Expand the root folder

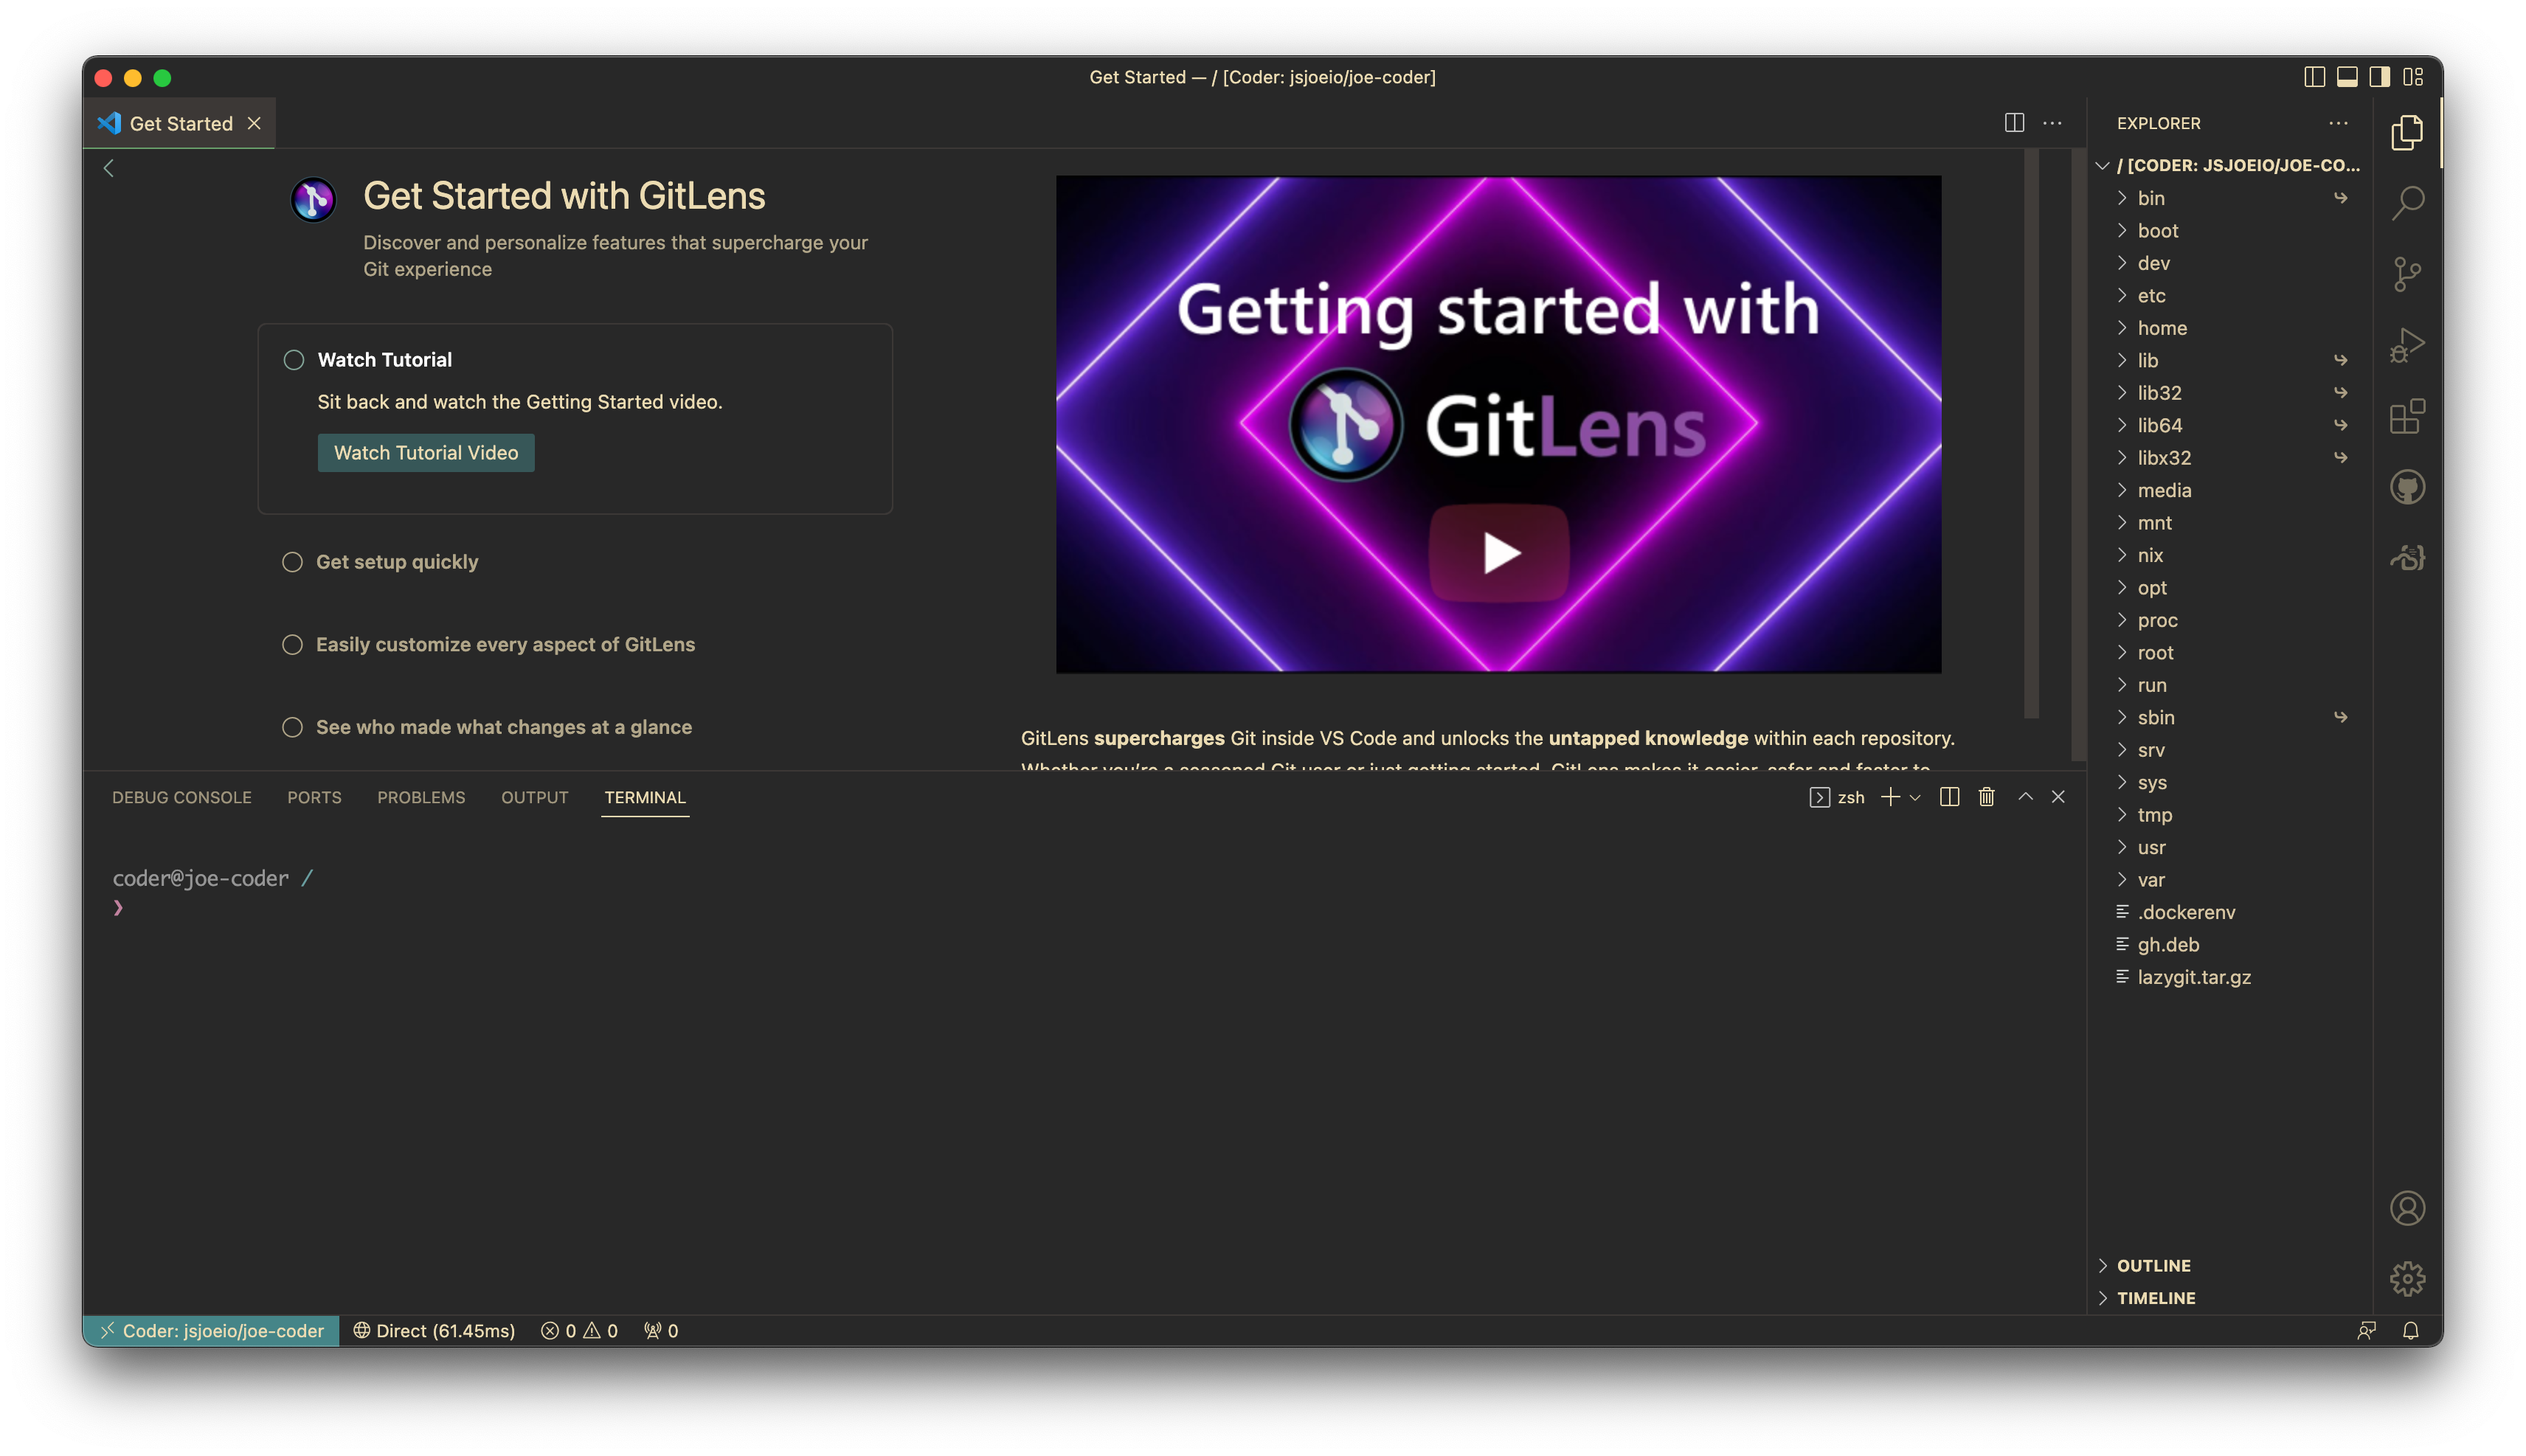pyautogui.click(x=2232, y=653)
